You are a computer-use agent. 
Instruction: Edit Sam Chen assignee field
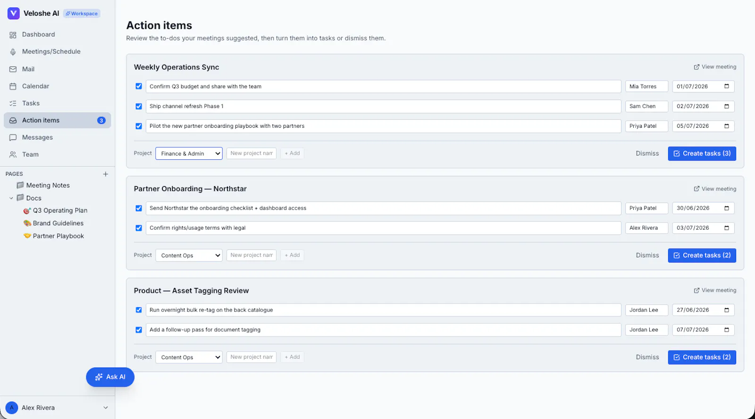point(646,107)
